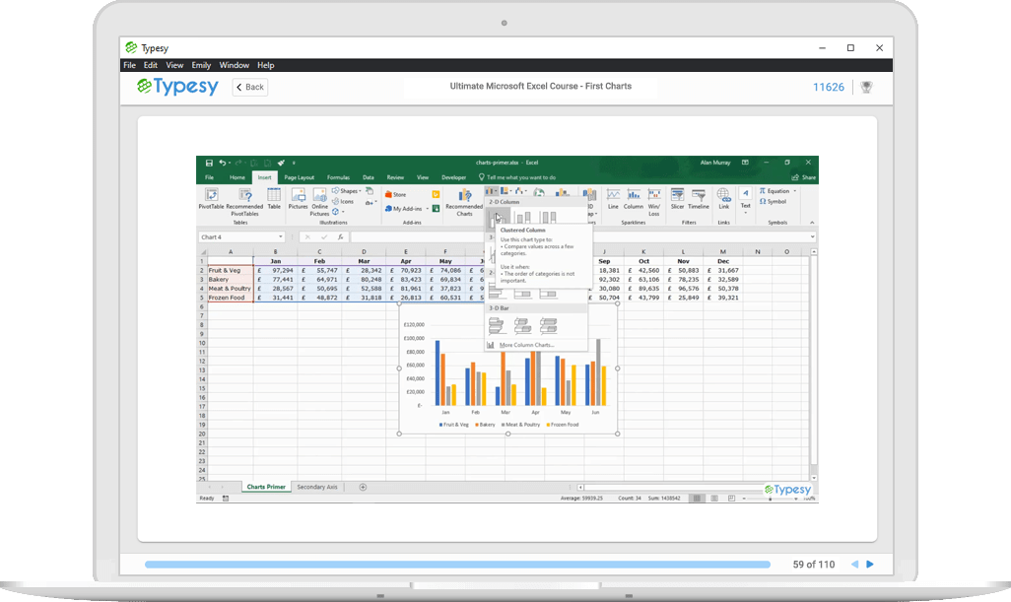
Task: Open the Window menu in Typesy
Action: [235, 65]
